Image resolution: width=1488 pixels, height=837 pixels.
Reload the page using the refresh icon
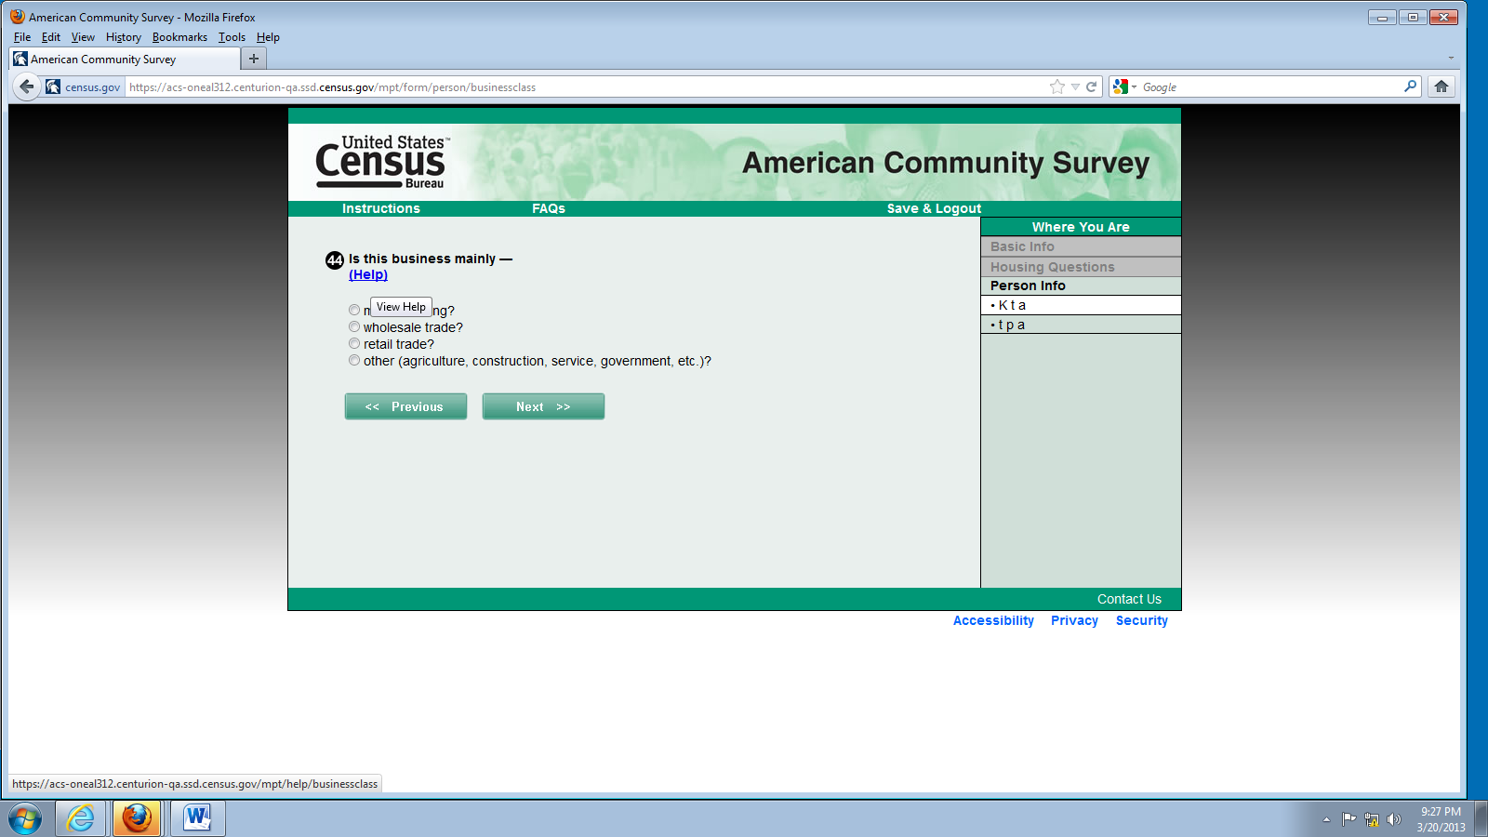coord(1092,86)
